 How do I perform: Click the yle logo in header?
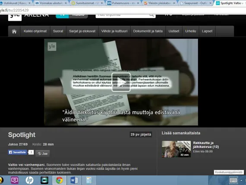click(x=15, y=17)
